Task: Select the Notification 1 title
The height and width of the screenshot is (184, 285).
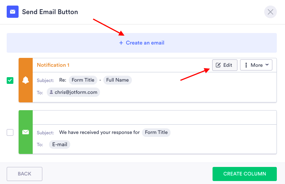Action: pos(53,65)
